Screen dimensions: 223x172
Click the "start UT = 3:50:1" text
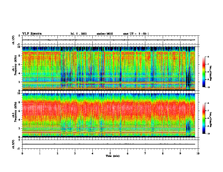[136, 34]
